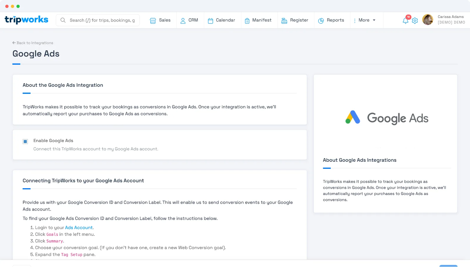Click About Google Ads Integrations sidebar heading

point(360,160)
